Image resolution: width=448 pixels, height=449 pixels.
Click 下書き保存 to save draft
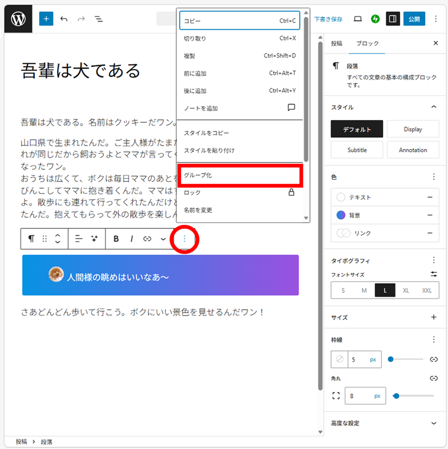click(x=328, y=19)
